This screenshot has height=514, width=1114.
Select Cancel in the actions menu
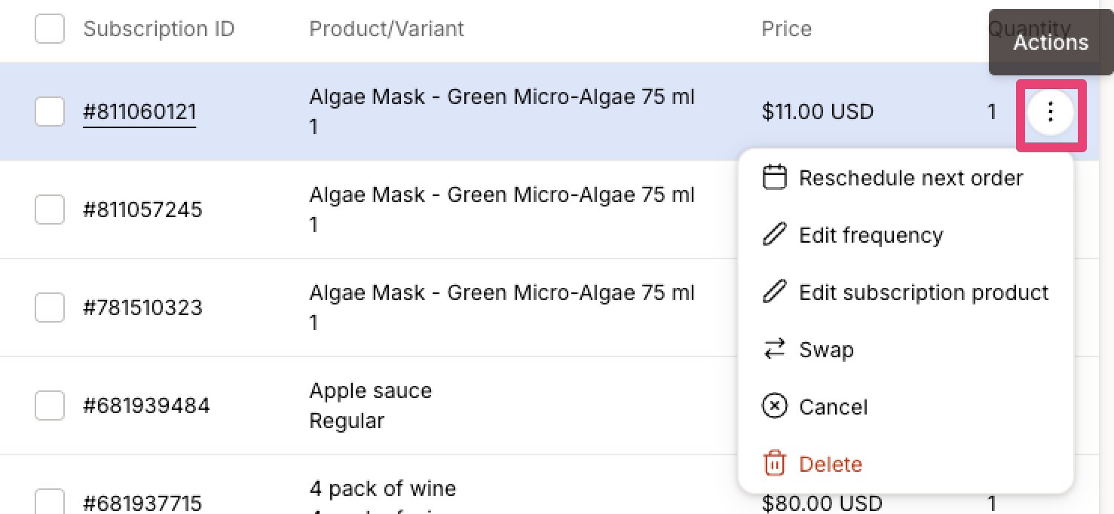click(905, 407)
